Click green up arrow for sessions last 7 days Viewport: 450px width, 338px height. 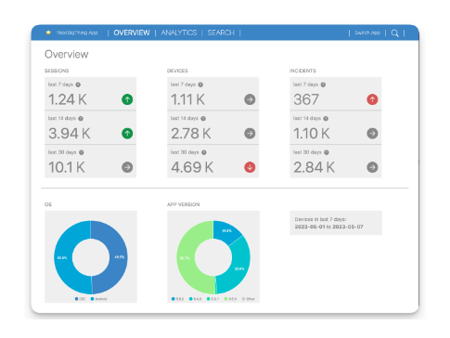tap(127, 99)
